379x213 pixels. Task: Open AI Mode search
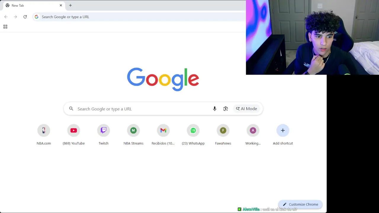tap(246, 109)
